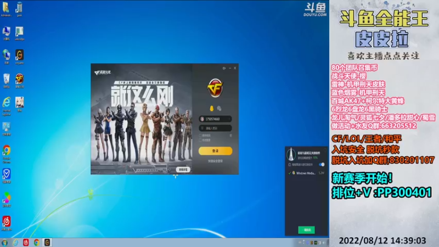Launch the CrossFire desktop shortcut
The image size is (439, 247).
point(19,80)
